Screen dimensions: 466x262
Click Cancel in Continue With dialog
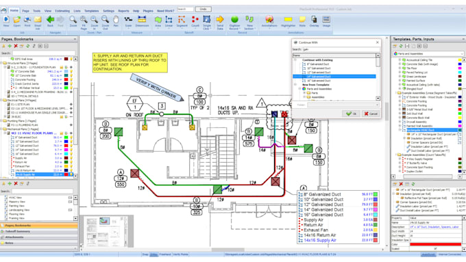point(371,114)
